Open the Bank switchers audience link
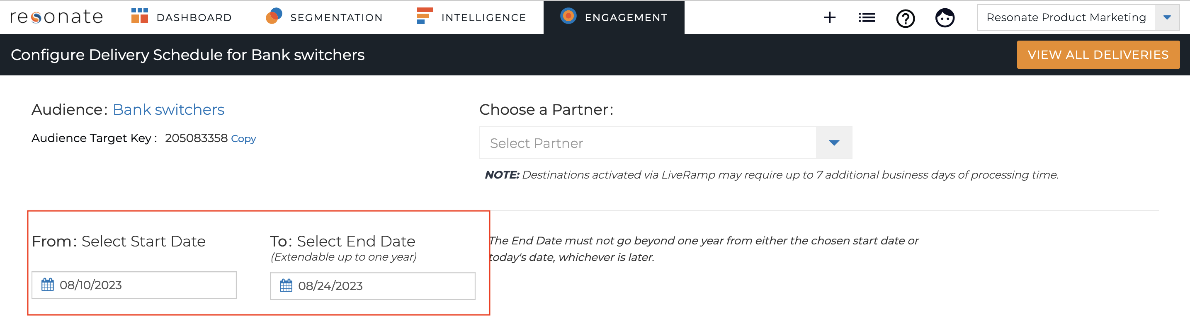Viewport: 1190px width, 319px height. tap(169, 109)
